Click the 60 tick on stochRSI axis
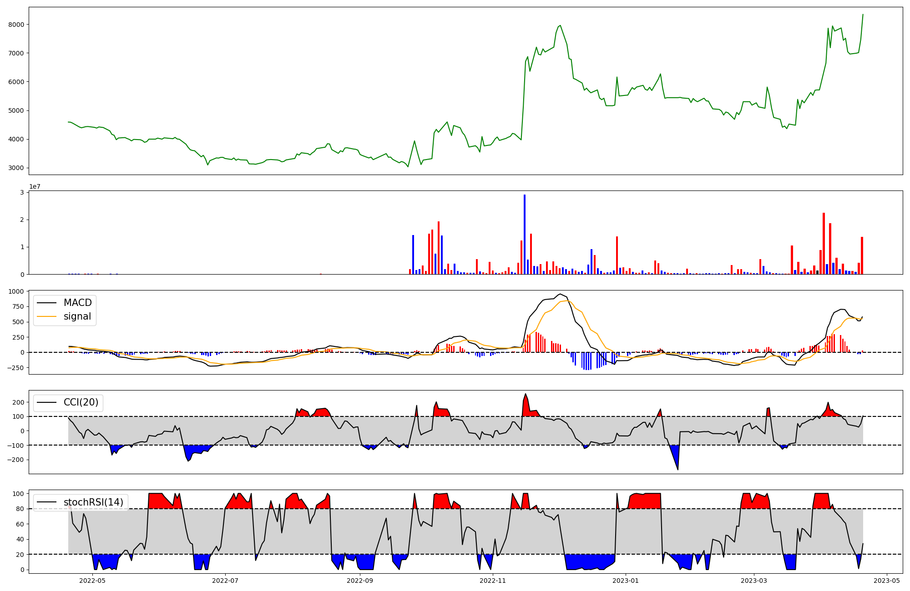910x591 pixels. coord(20,524)
